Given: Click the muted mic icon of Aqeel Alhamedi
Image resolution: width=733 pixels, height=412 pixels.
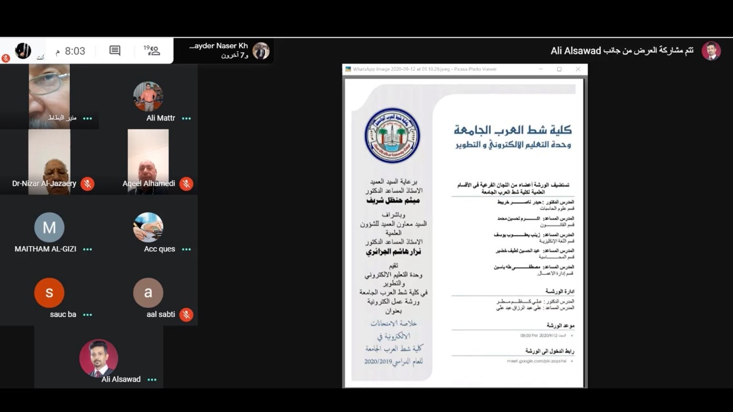Looking at the screenshot, I should (x=186, y=184).
